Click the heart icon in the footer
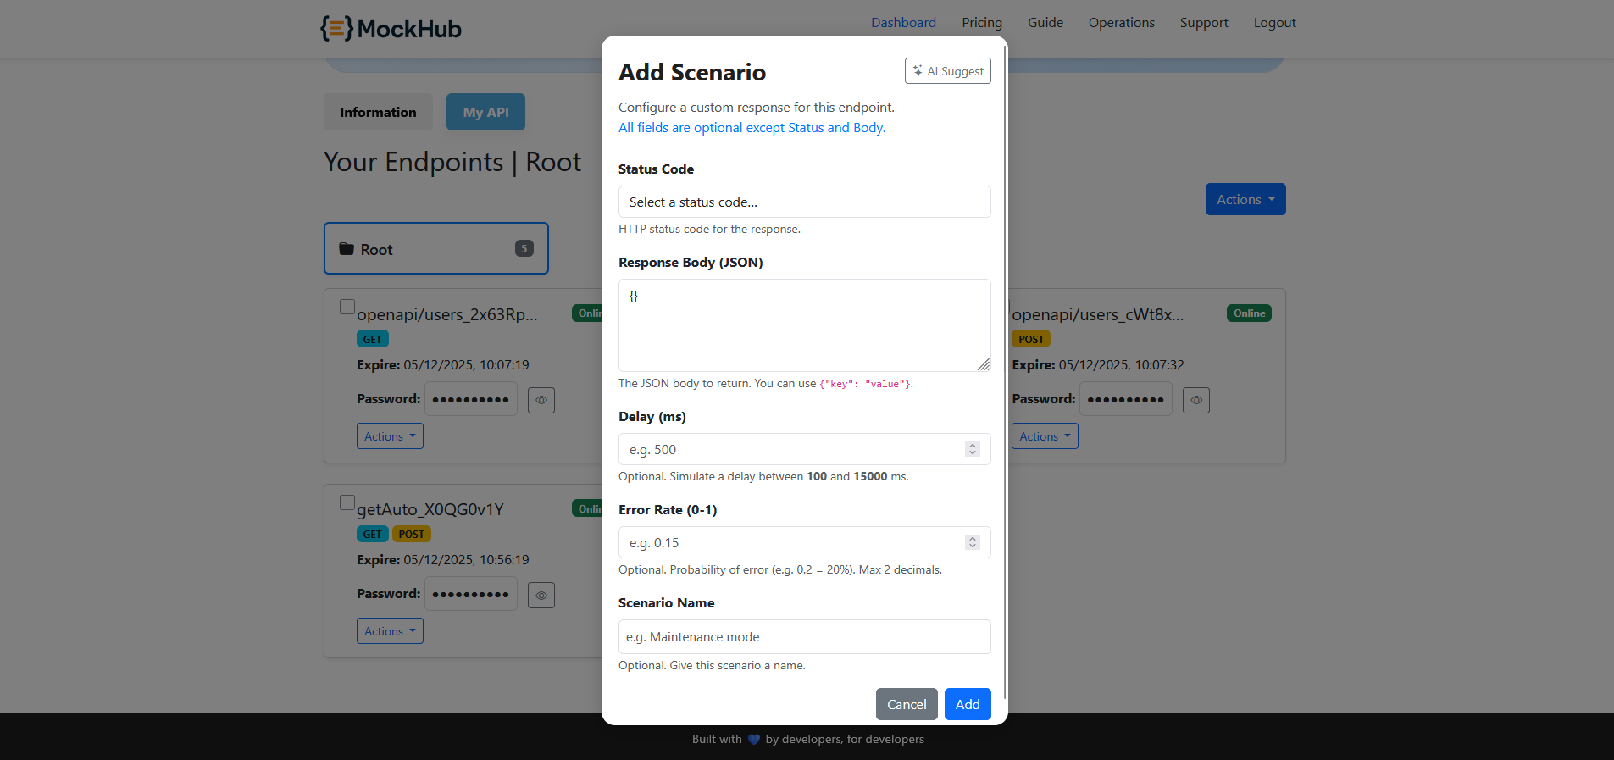Screen dimensions: 1614x760 (753, 739)
